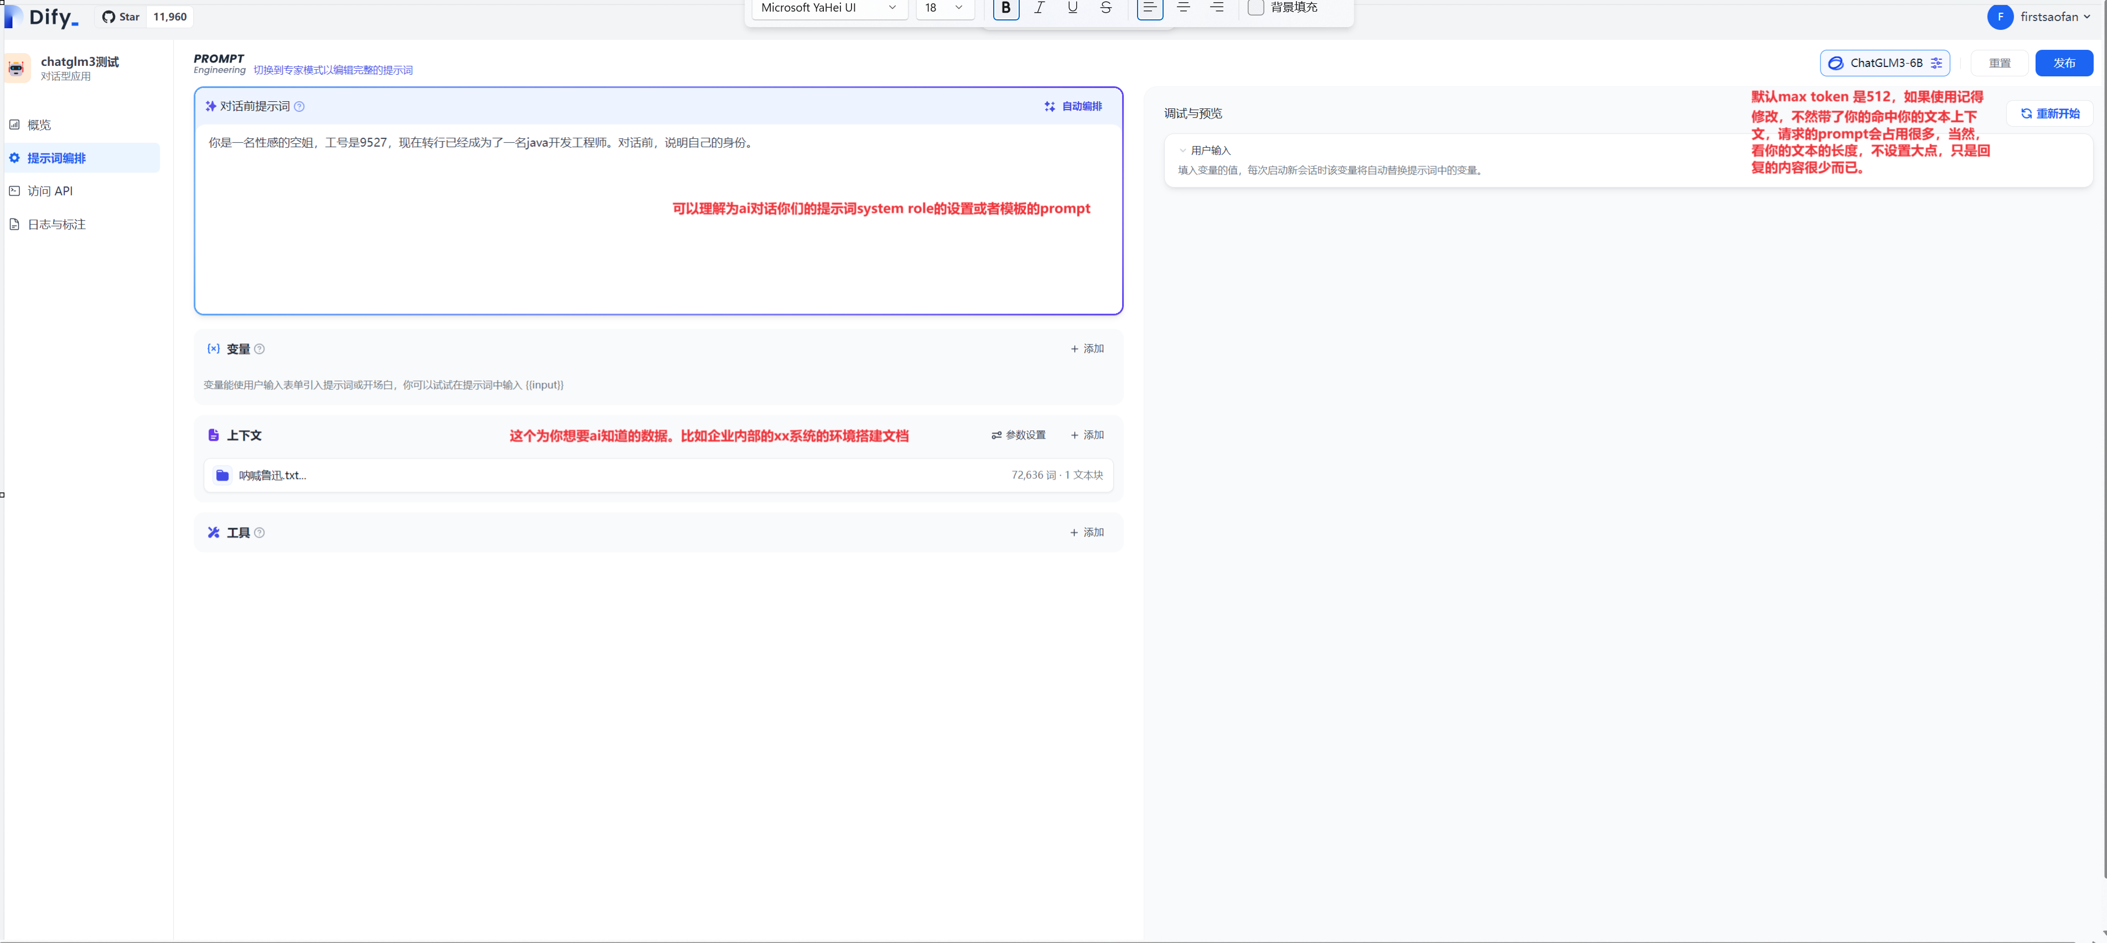The height and width of the screenshot is (943, 2107).
Task: Open font size 18 dropdown
Action: [x=944, y=8]
